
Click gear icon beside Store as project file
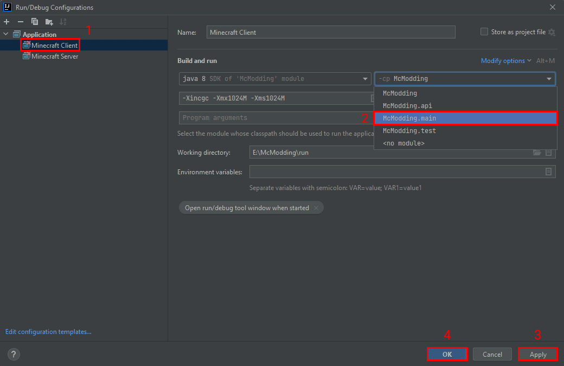pos(552,32)
